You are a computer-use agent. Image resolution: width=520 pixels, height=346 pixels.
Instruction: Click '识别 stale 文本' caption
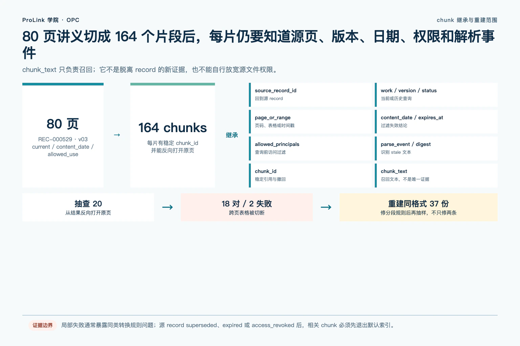pos(396,152)
